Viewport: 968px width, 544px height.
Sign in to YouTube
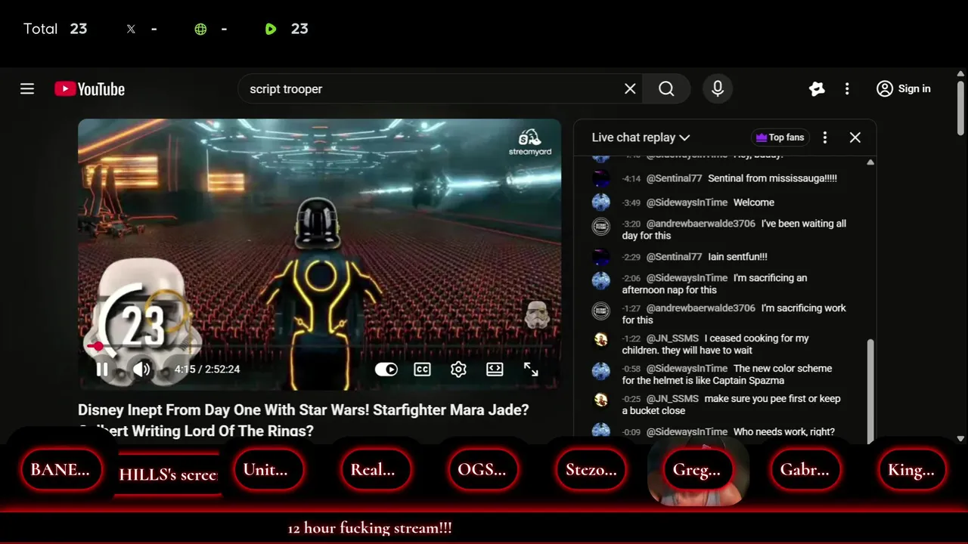(x=904, y=89)
